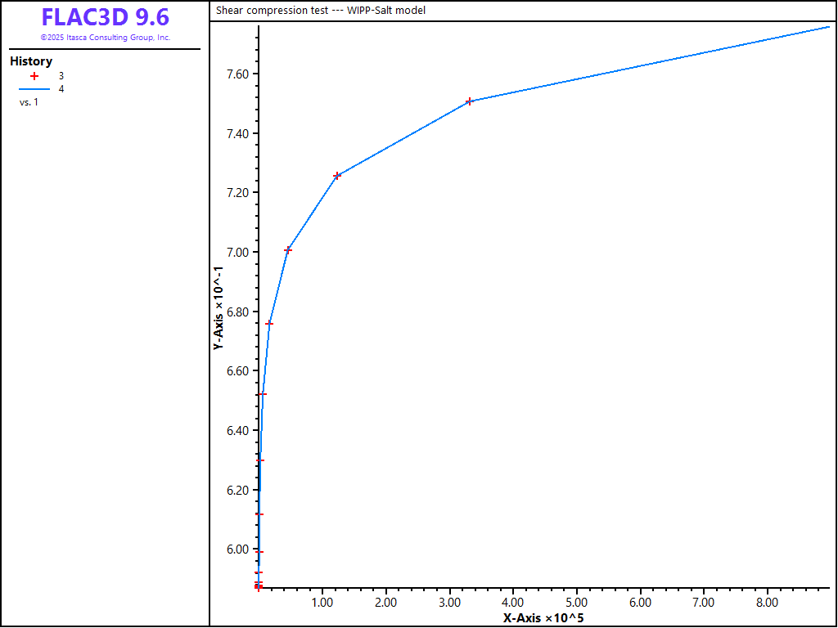Select the plus marker near y-value 6.30
This screenshot has height=628, width=838.
click(260, 460)
